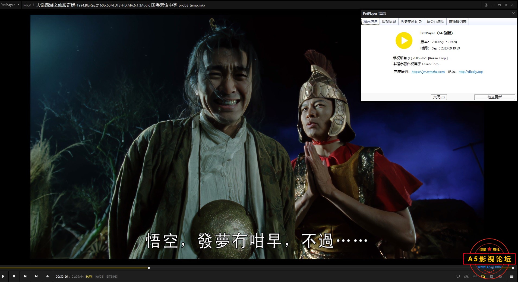Toggle 3D video mode
Screen dimensions: 518x282
[x=475, y=276]
